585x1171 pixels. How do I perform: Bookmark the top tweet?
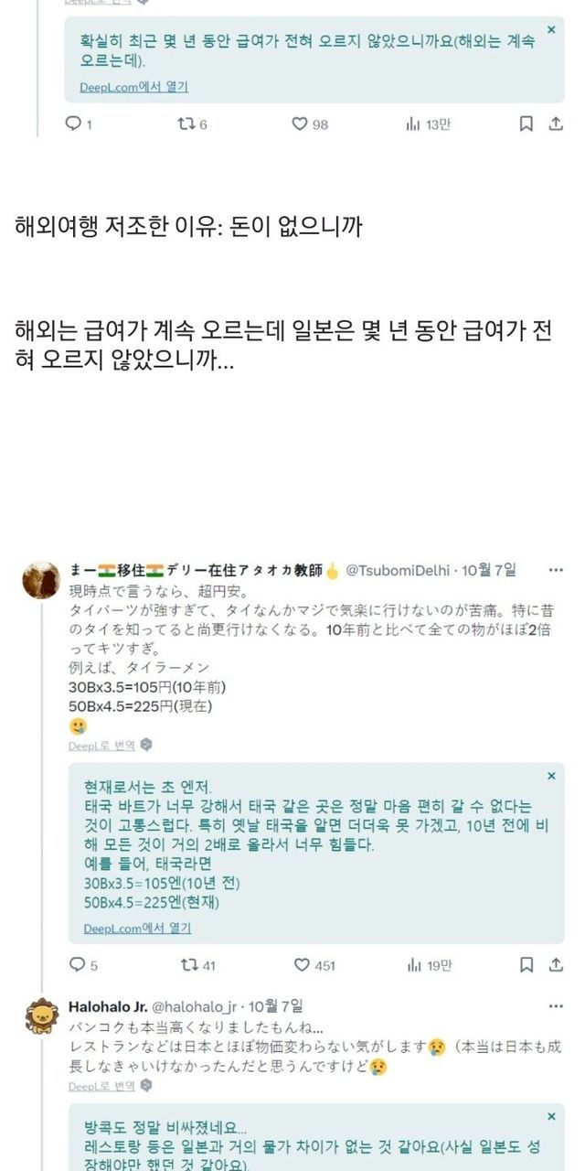pos(526,124)
